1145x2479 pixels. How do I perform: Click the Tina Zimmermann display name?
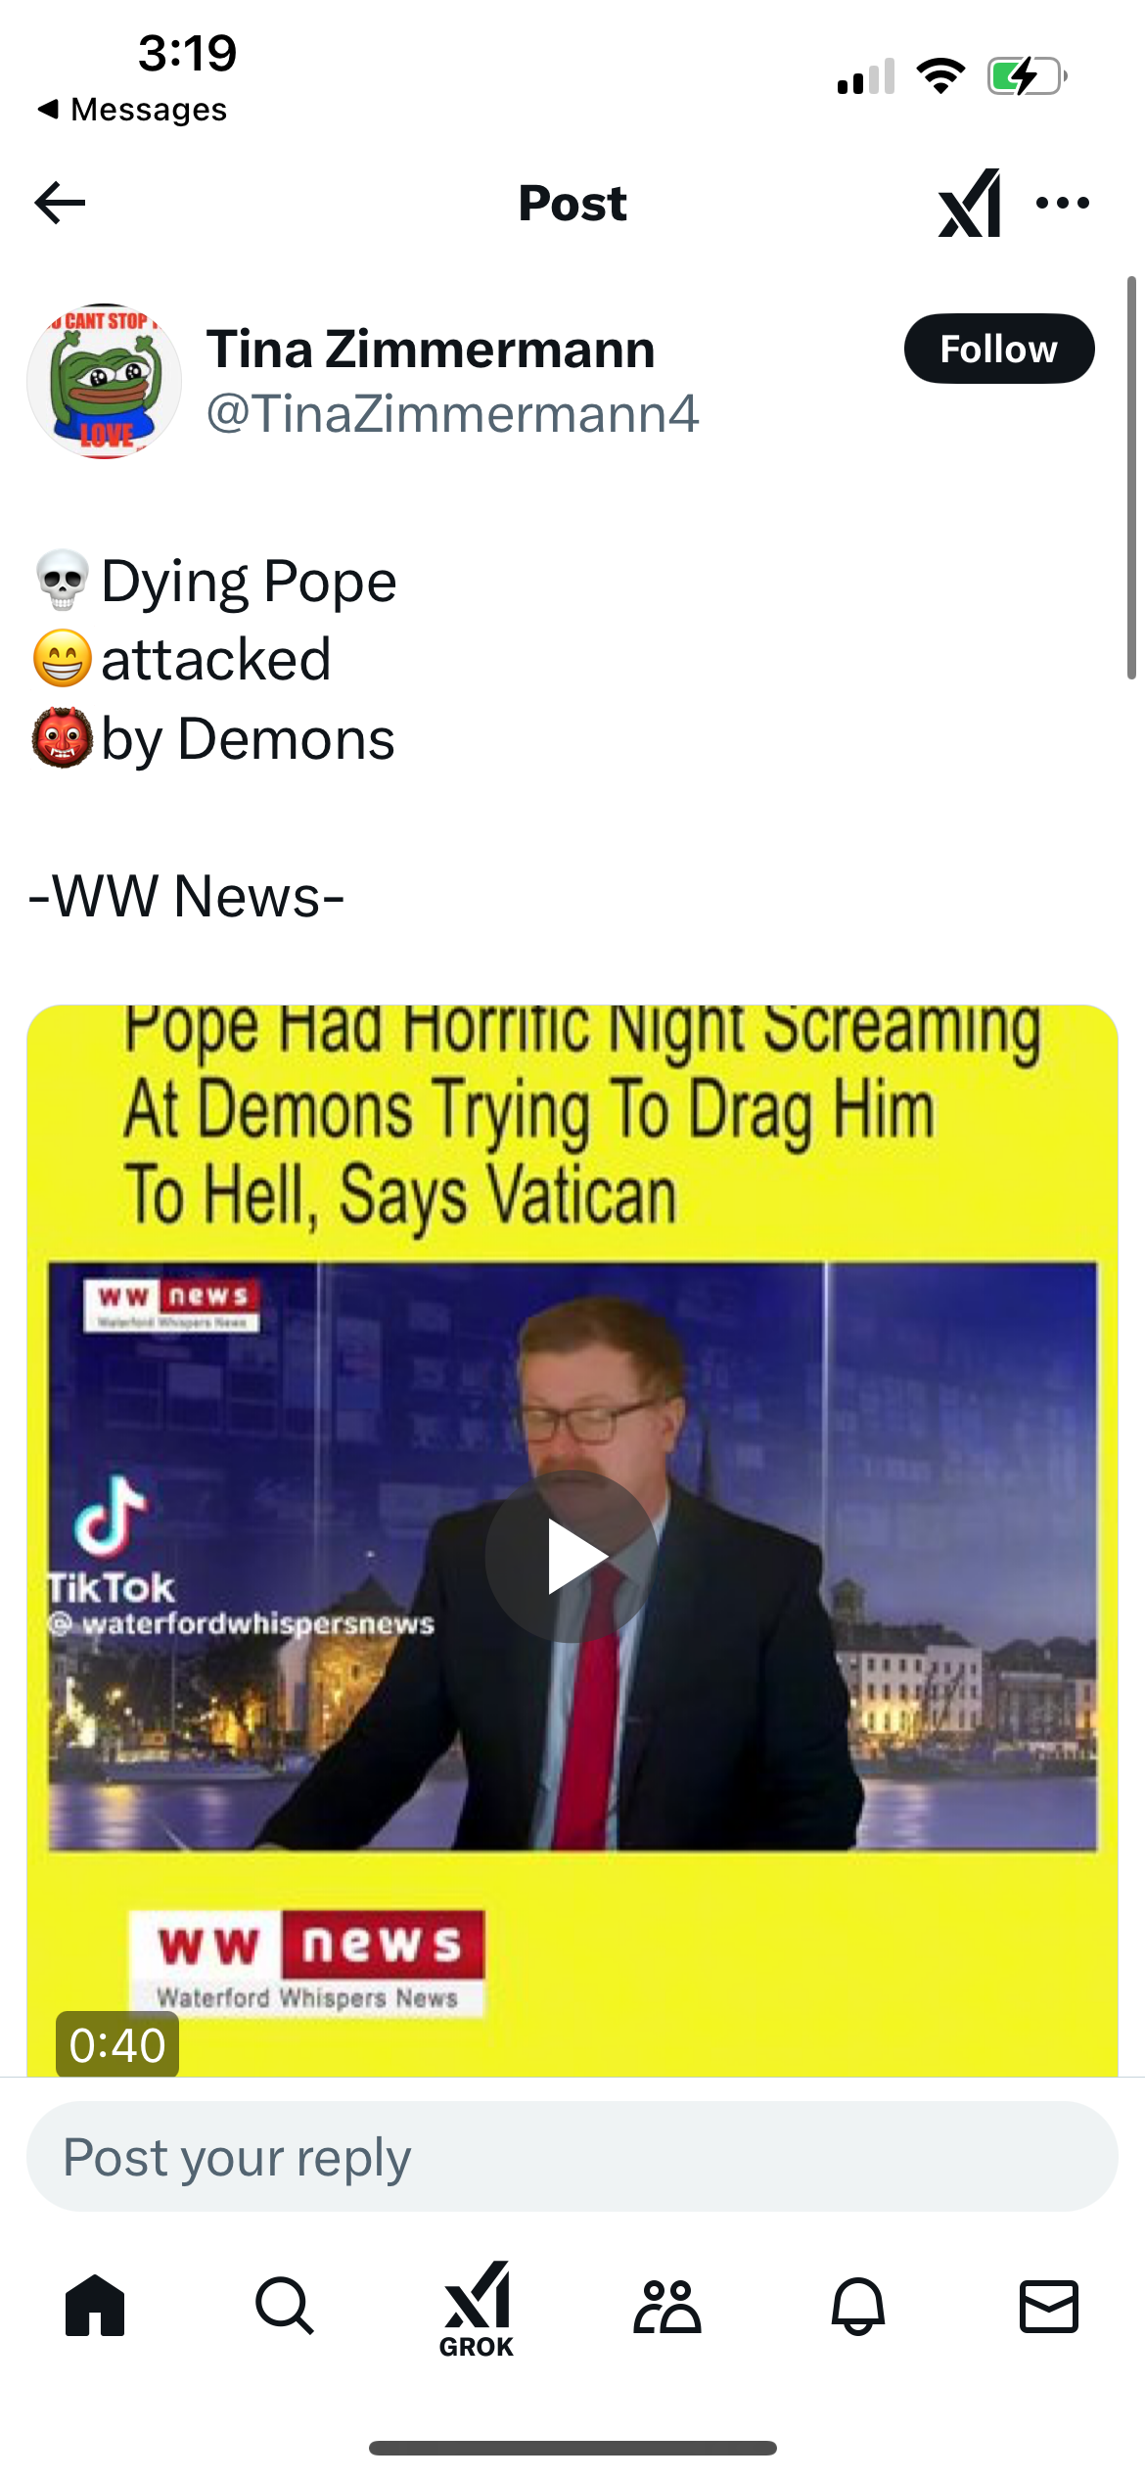coord(431,349)
